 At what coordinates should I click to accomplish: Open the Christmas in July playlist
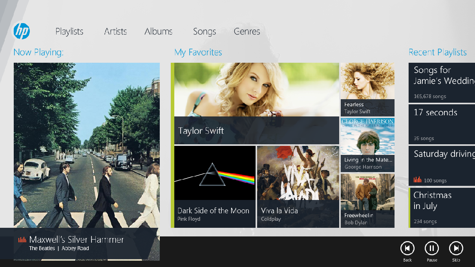point(442,207)
